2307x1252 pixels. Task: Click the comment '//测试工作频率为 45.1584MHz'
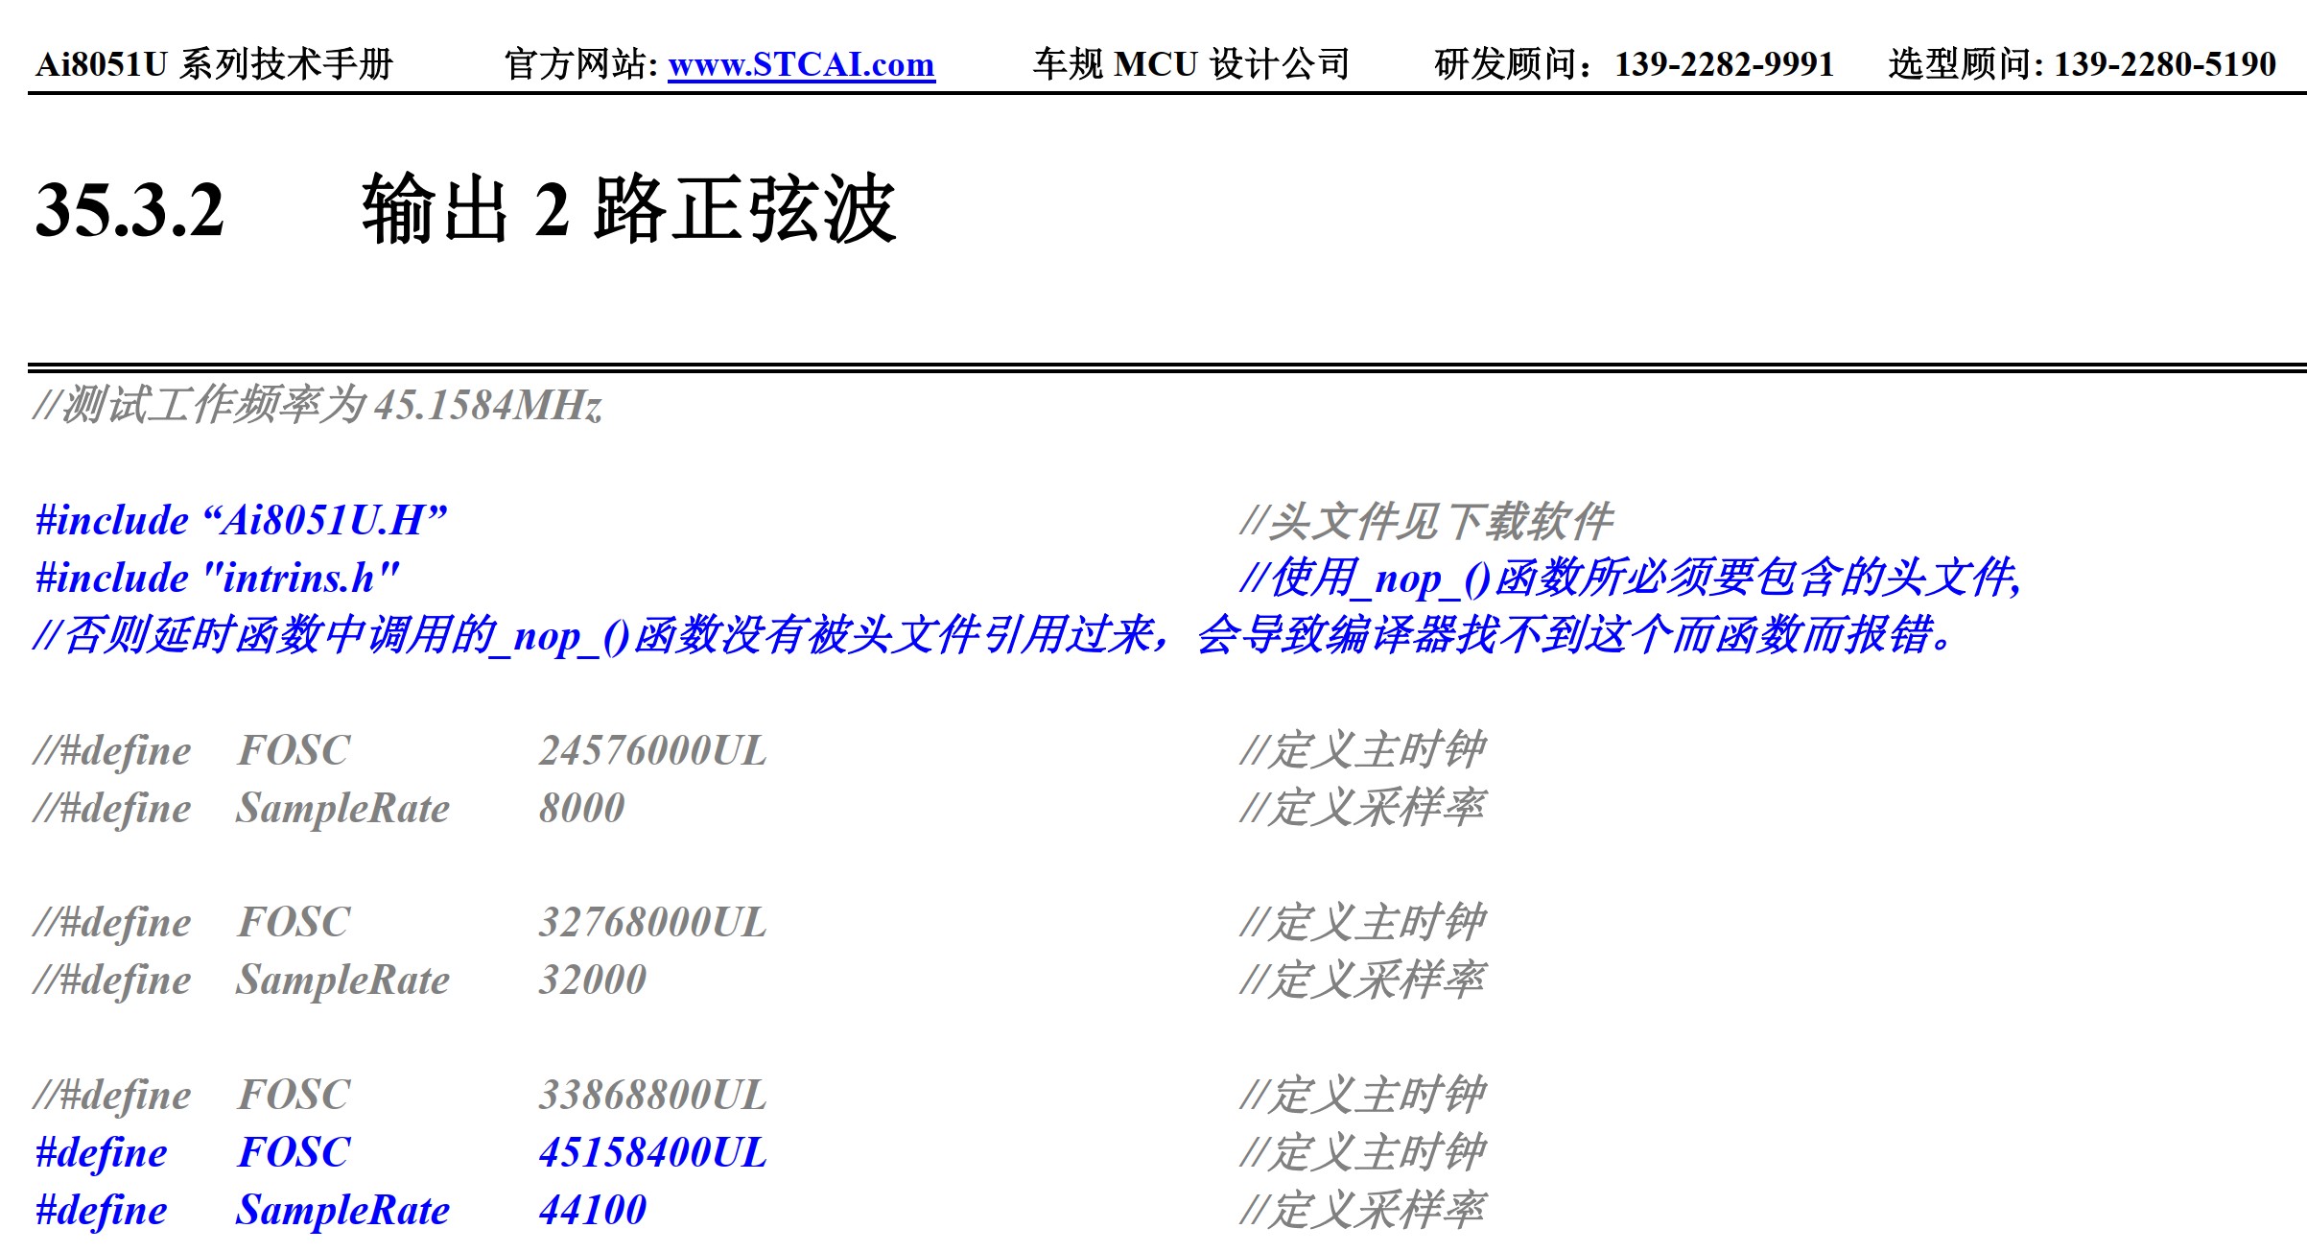tap(318, 405)
